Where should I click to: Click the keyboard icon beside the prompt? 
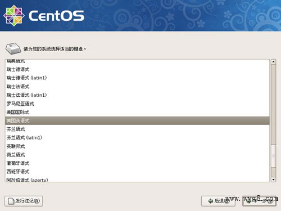tap(13, 49)
